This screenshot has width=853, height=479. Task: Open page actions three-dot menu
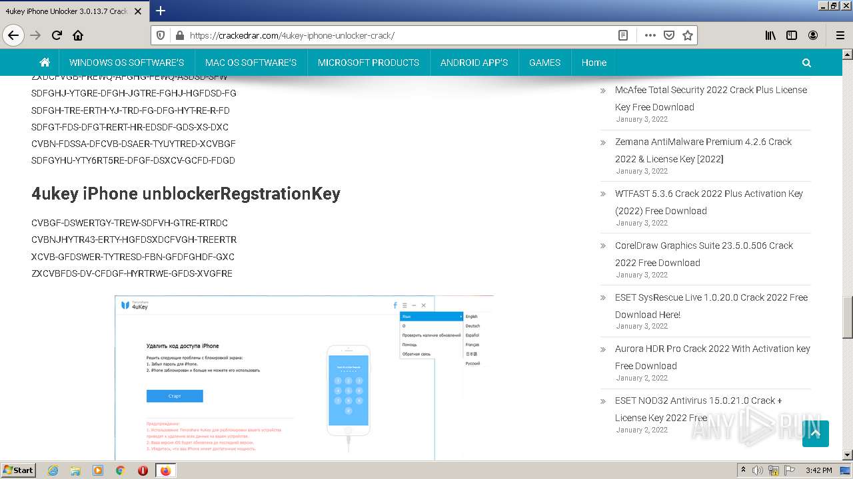[x=650, y=35]
